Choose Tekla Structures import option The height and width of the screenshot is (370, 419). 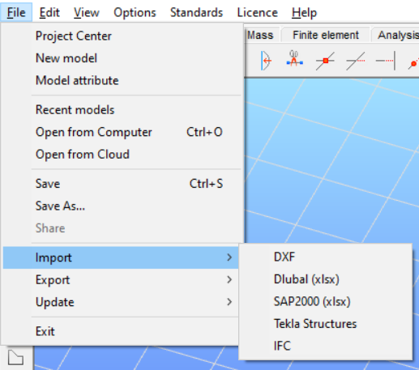[315, 324]
